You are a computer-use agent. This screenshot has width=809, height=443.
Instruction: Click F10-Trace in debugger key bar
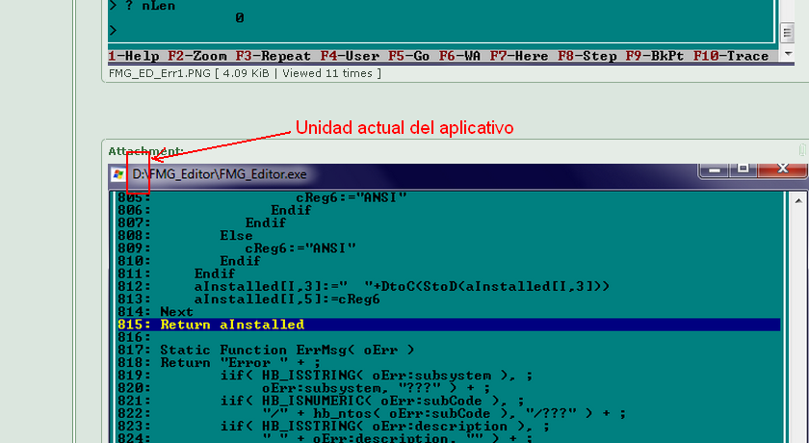731,56
